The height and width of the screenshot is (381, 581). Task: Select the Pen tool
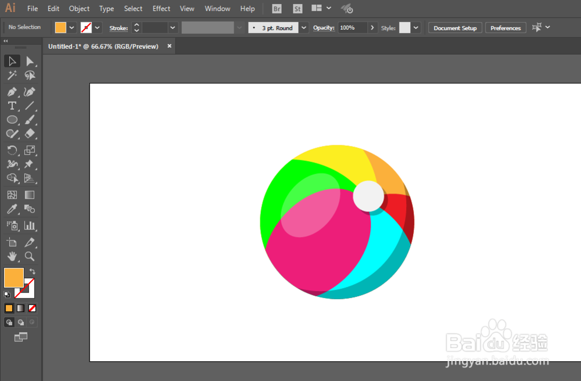pyautogui.click(x=12, y=91)
